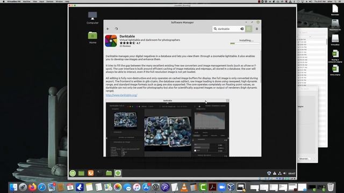Viewport: 344px width, 193px height.
Task: Open Photos from the macOS Dock
Action: pos(118,187)
